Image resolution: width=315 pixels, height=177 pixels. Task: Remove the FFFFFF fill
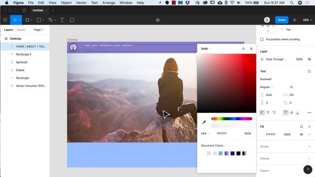tap(309, 134)
